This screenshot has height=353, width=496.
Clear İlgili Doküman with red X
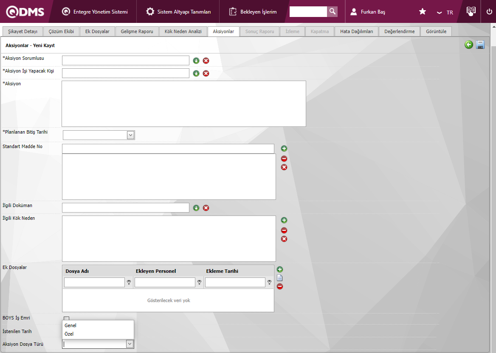coord(206,208)
